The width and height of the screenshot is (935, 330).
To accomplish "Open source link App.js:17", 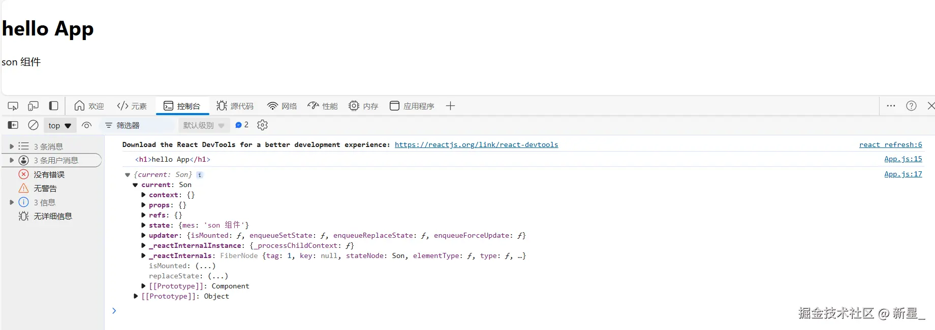I will (x=903, y=174).
